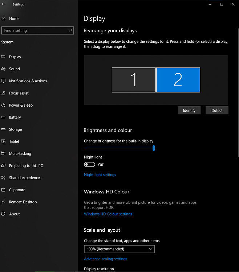Select display 1 in the arrangement

134,80
